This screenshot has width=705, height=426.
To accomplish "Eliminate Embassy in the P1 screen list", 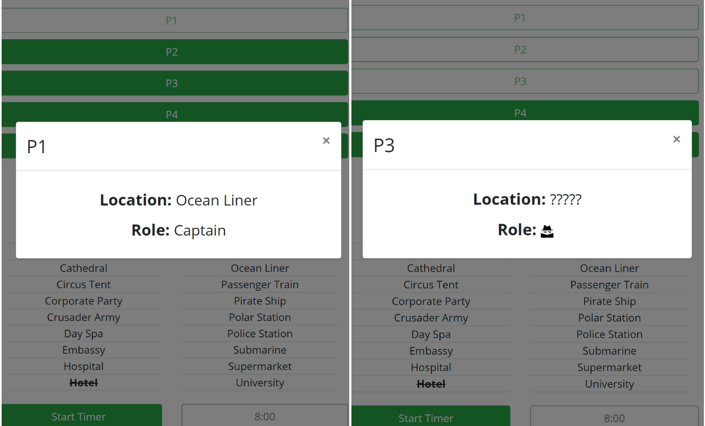I will click(84, 351).
